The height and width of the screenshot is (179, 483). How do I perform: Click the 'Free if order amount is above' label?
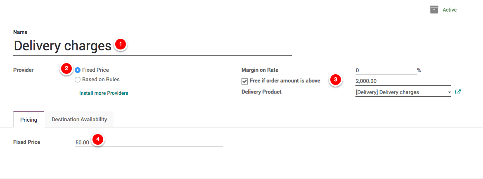(x=285, y=81)
